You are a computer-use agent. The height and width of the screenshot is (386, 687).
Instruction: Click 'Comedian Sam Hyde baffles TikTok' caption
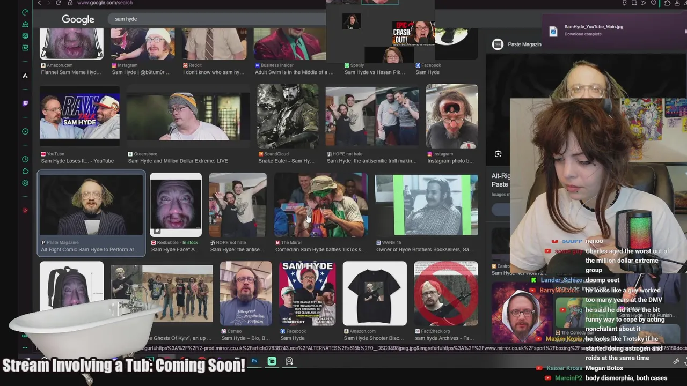tap(320, 249)
